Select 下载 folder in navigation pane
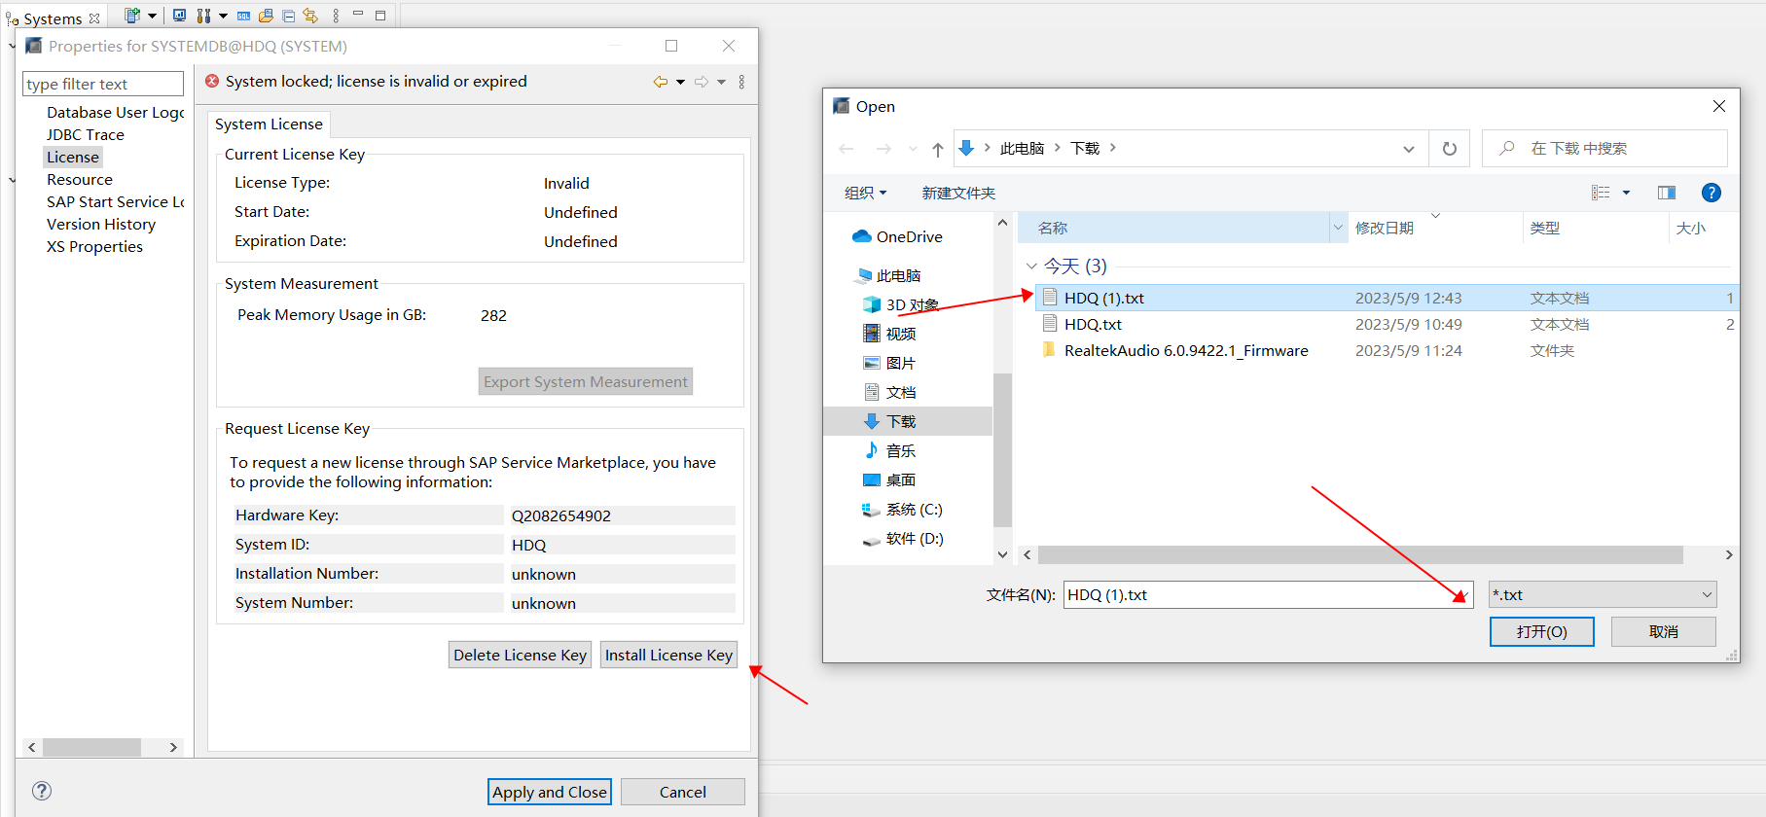Image resolution: width=1766 pixels, height=817 pixels. pyautogui.click(x=901, y=421)
